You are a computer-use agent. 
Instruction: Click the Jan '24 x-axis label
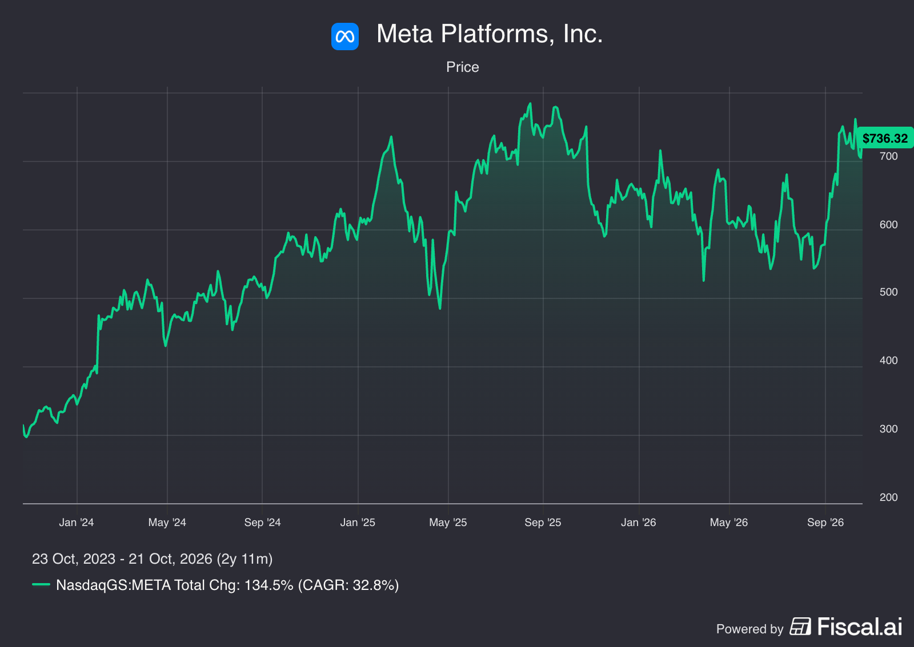pos(77,522)
